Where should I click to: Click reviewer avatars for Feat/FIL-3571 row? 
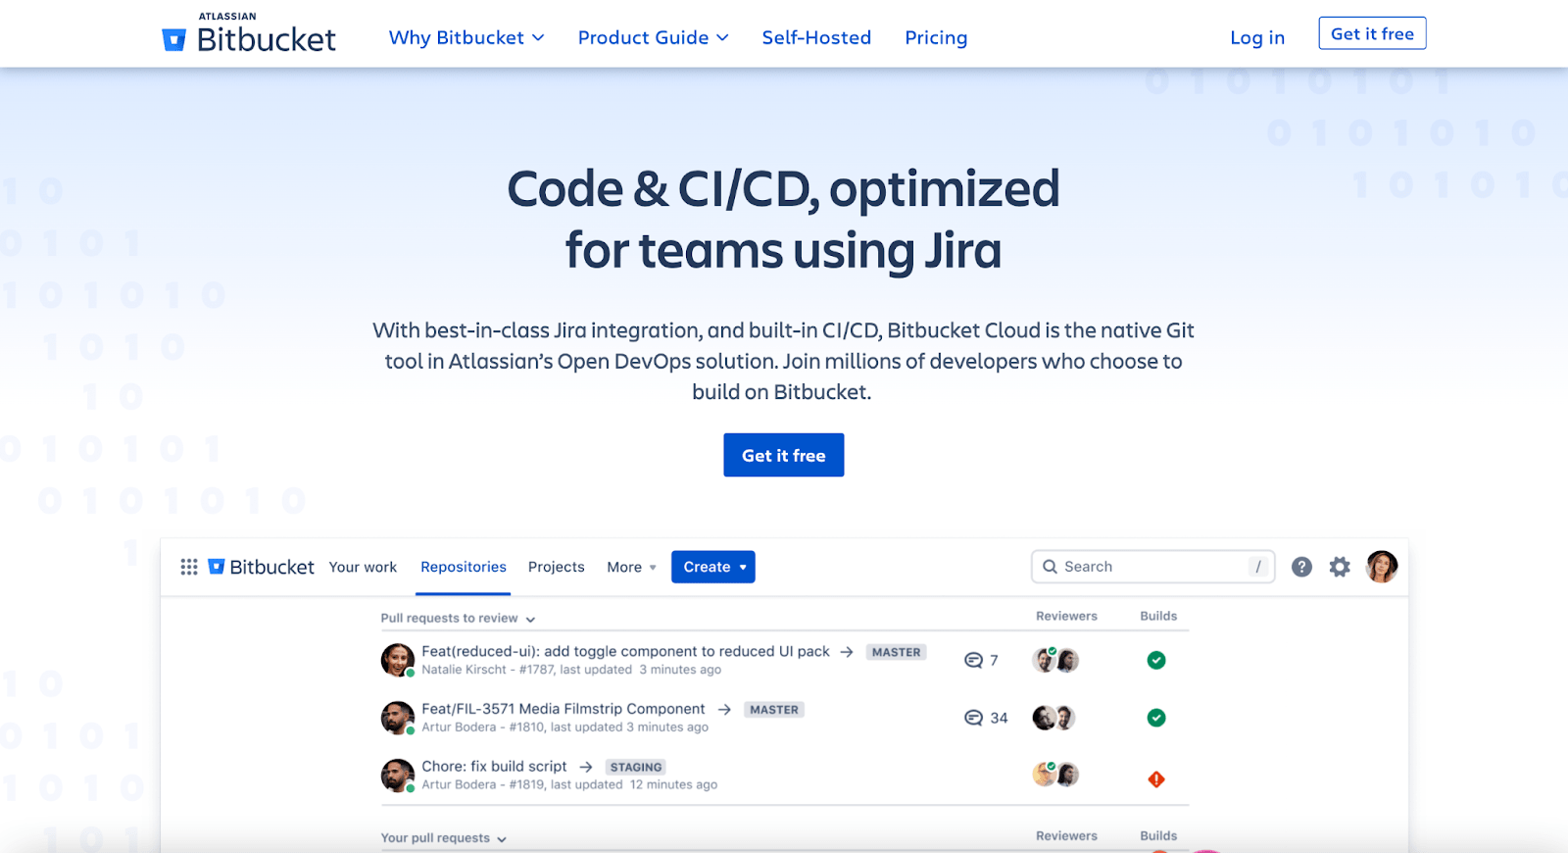(1054, 718)
